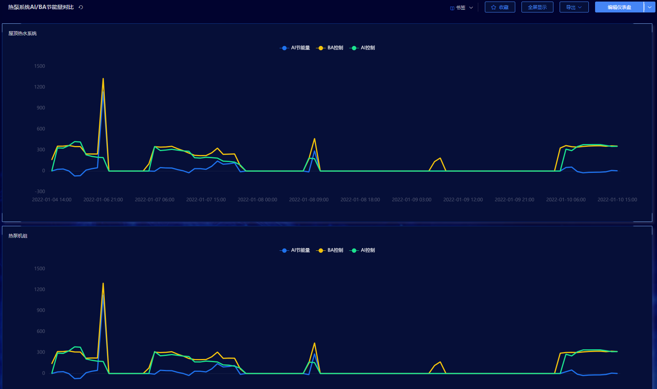657x389 pixels.
Task: Open the 书签 bookmark dropdown
Action: click(x=461, y=7)
